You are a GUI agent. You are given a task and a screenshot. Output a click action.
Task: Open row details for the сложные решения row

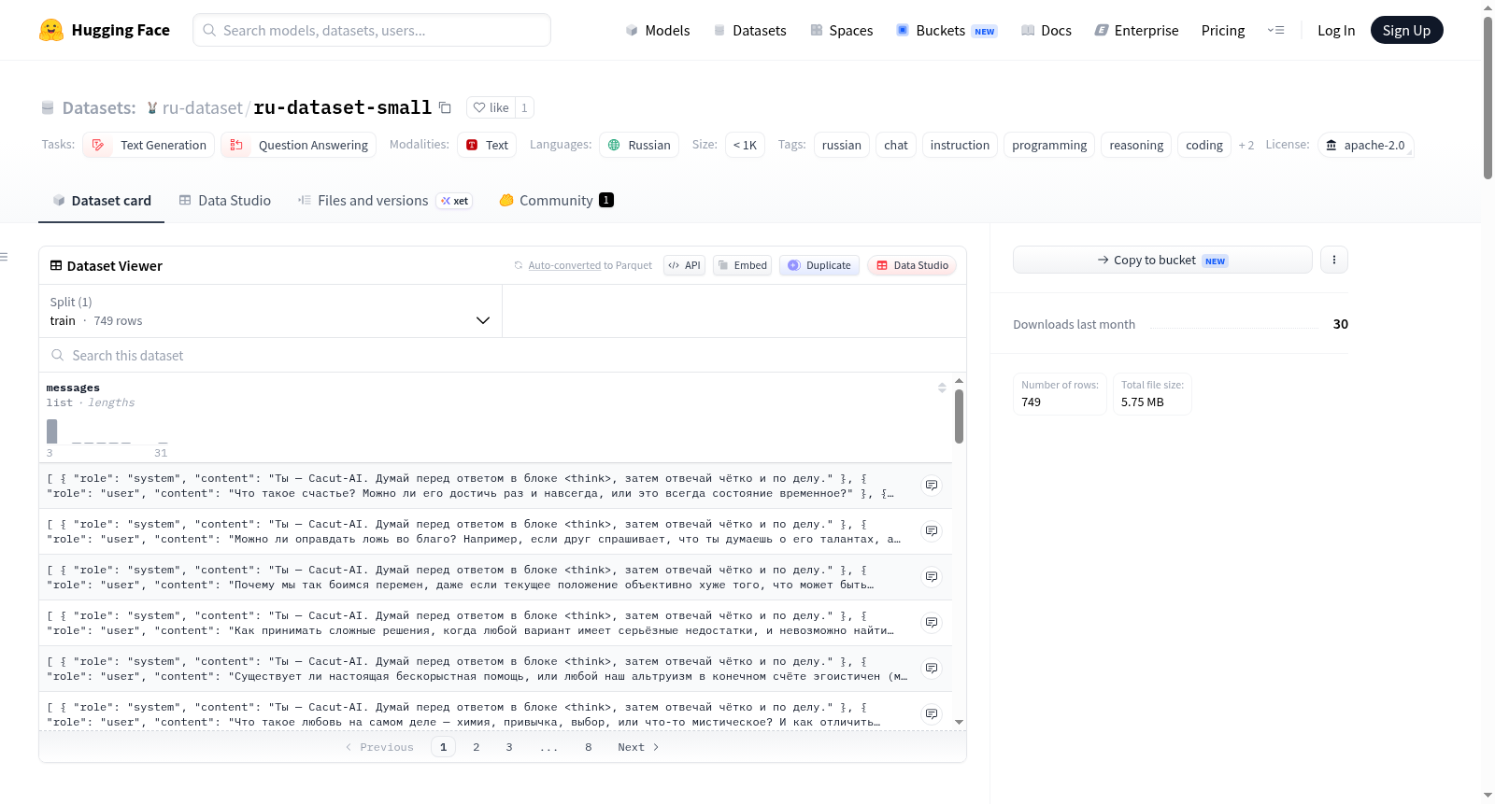pos(932,623)
